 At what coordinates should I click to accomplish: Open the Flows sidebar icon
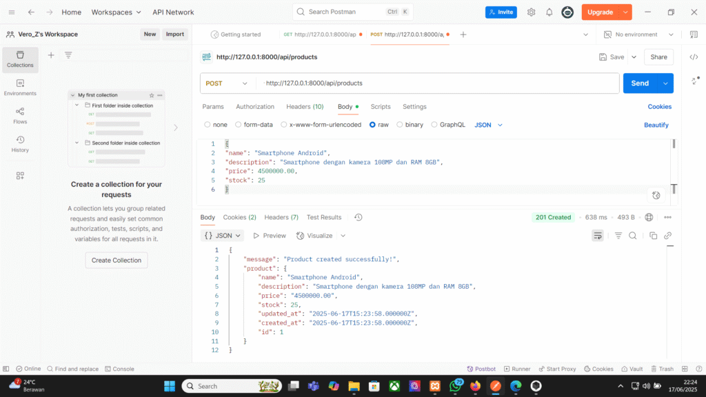tap(20, 116)
